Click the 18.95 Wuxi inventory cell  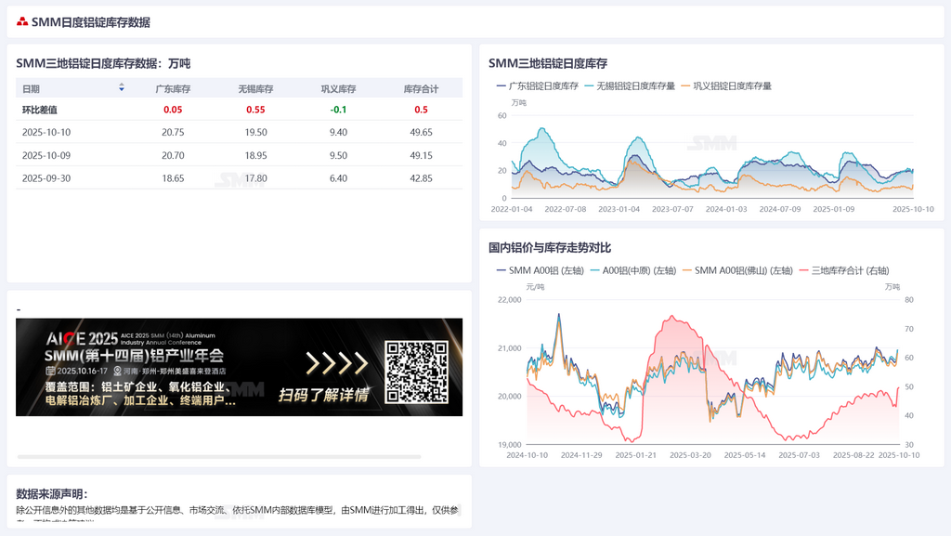(255, 155)
